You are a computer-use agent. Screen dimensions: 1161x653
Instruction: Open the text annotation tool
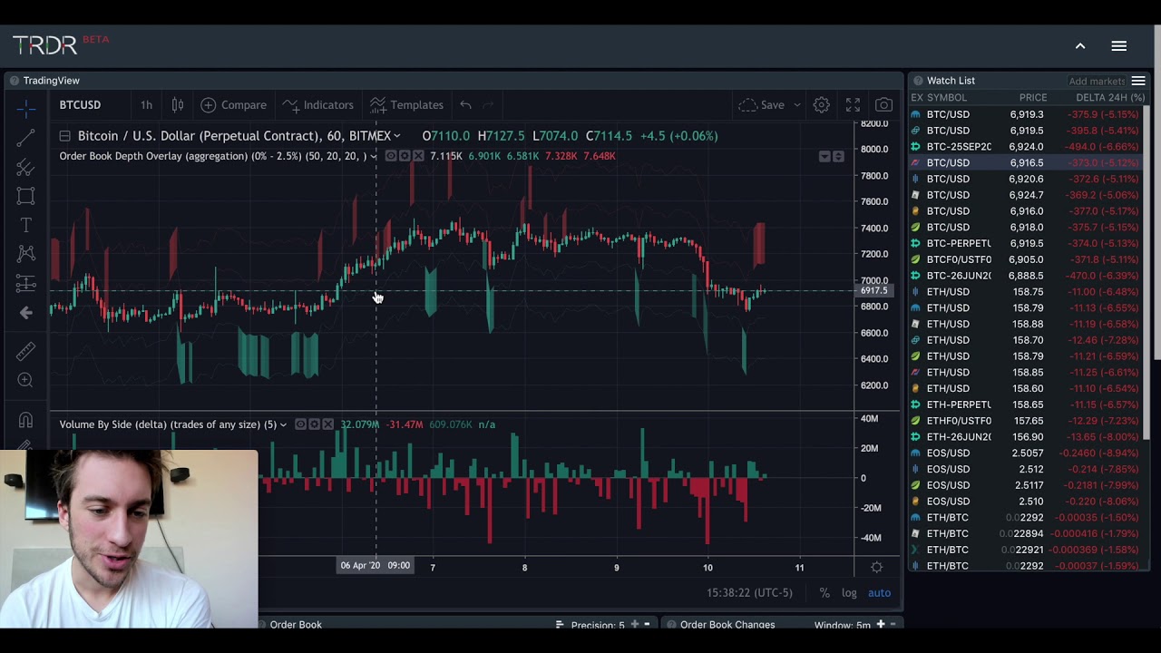25,225
